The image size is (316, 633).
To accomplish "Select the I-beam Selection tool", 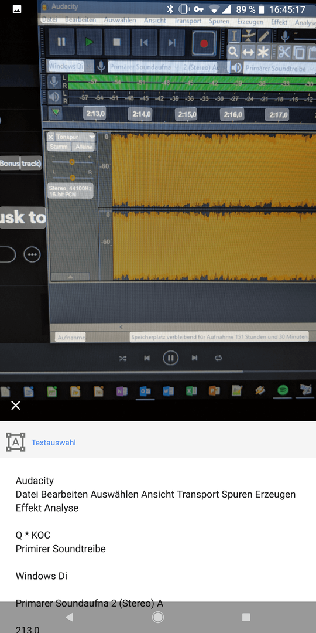I will [x=233, y=36].
